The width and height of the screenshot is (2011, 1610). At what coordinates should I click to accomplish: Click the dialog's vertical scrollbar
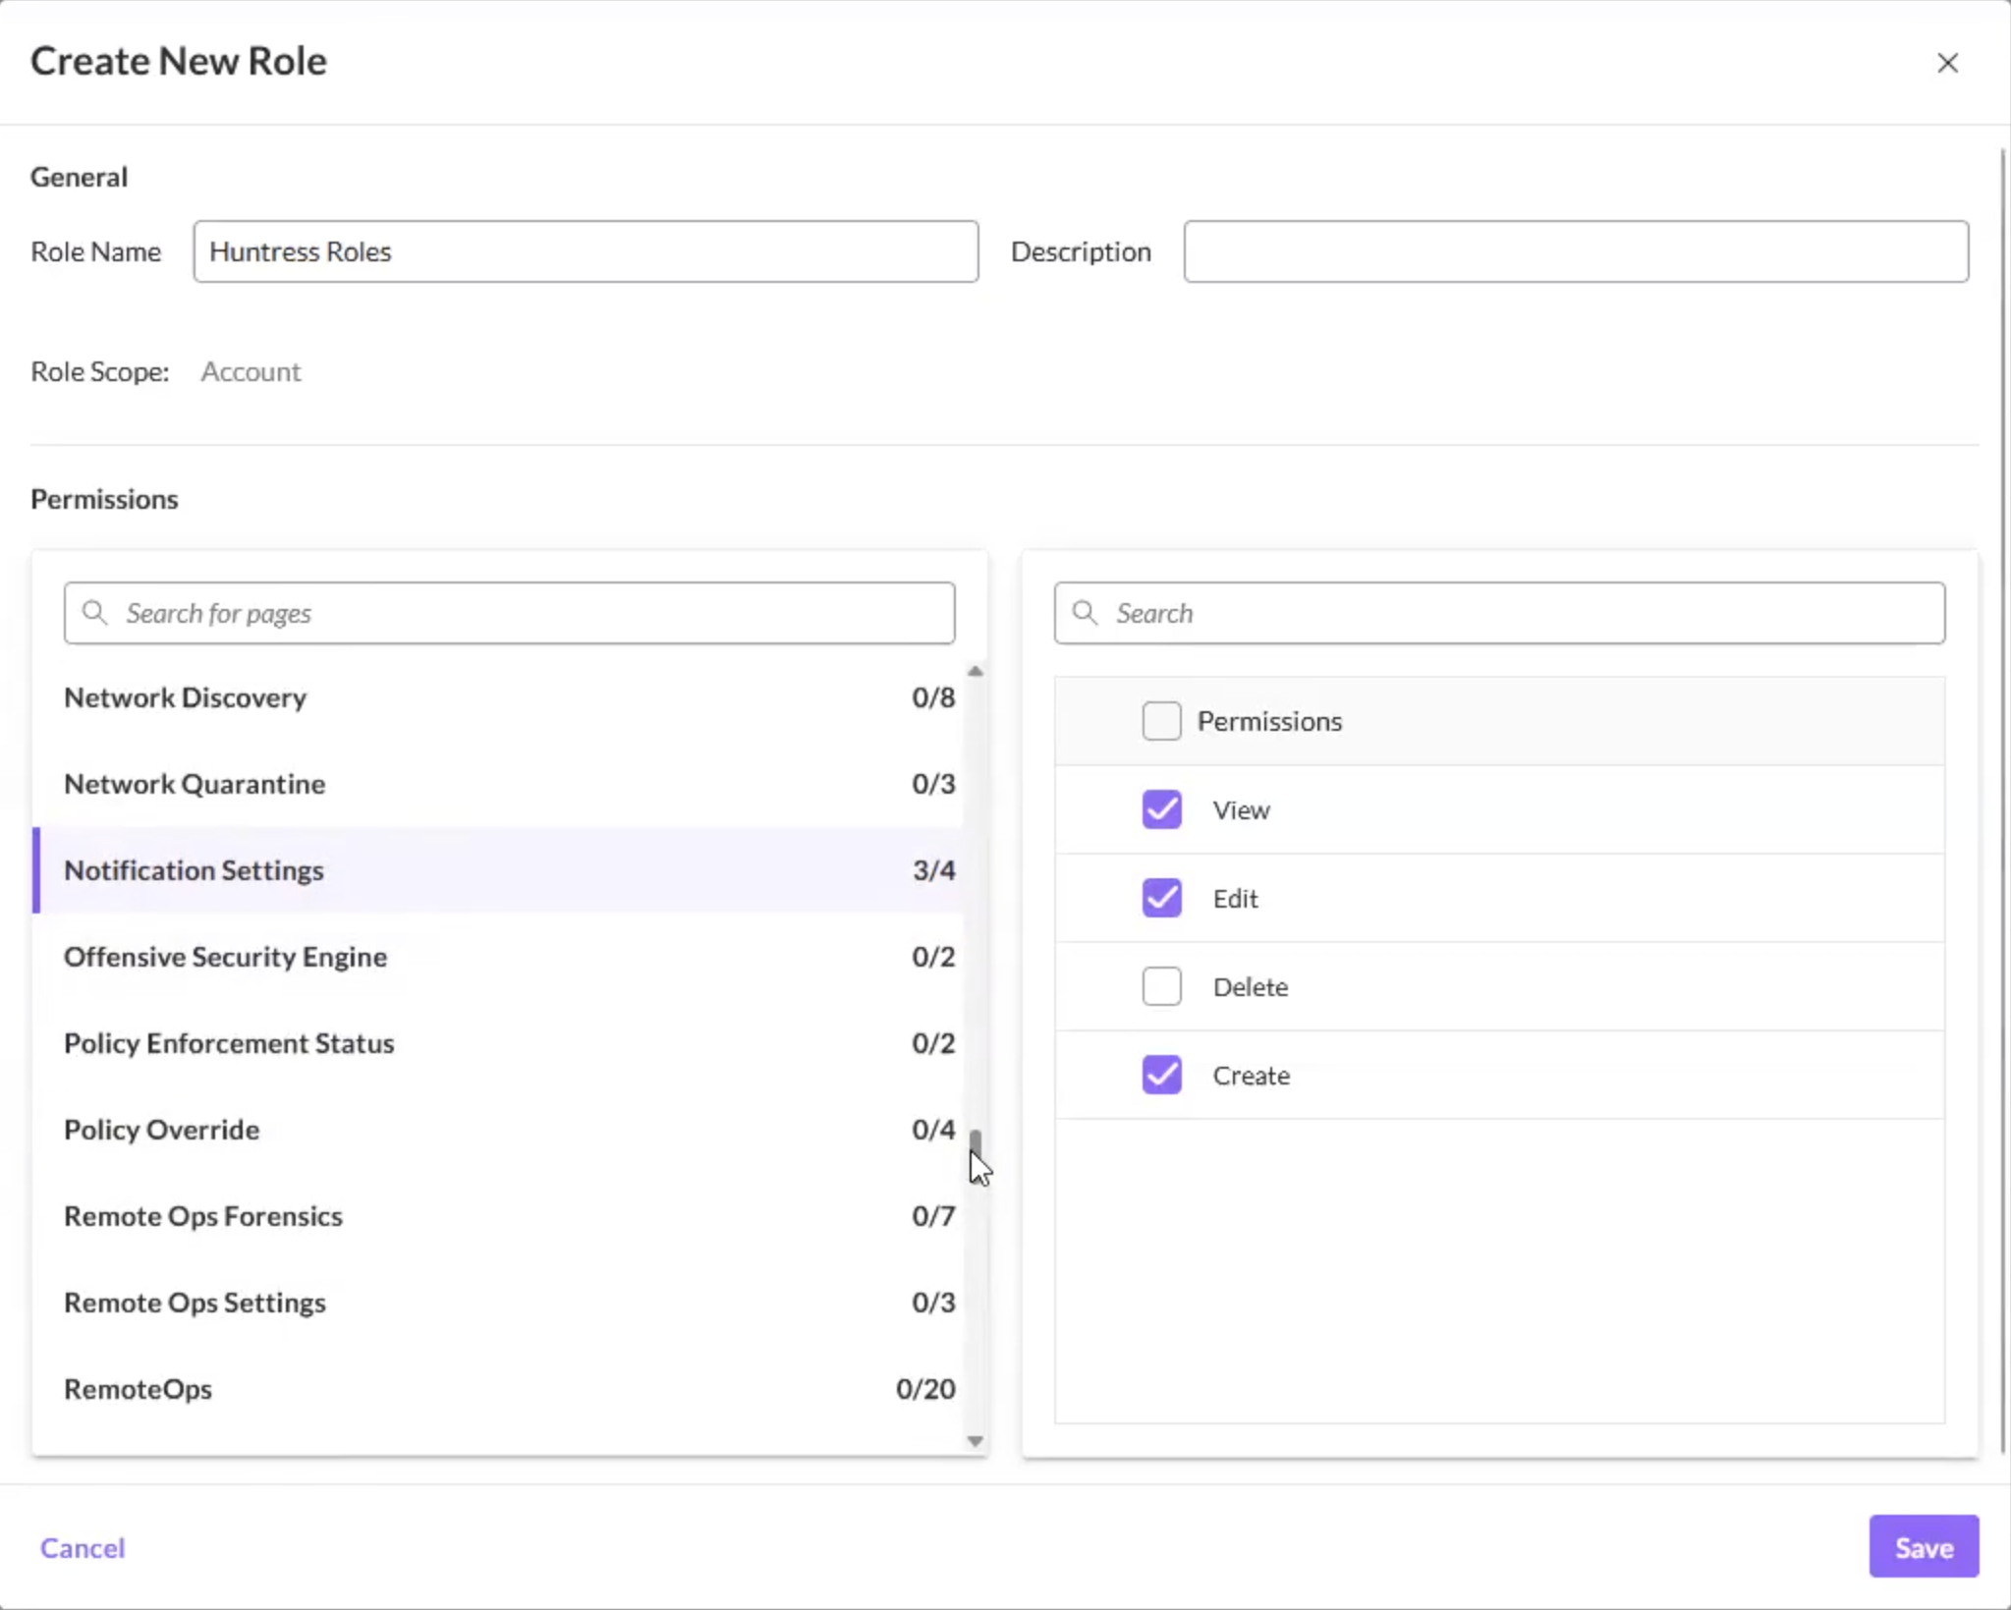point(2003,801)
